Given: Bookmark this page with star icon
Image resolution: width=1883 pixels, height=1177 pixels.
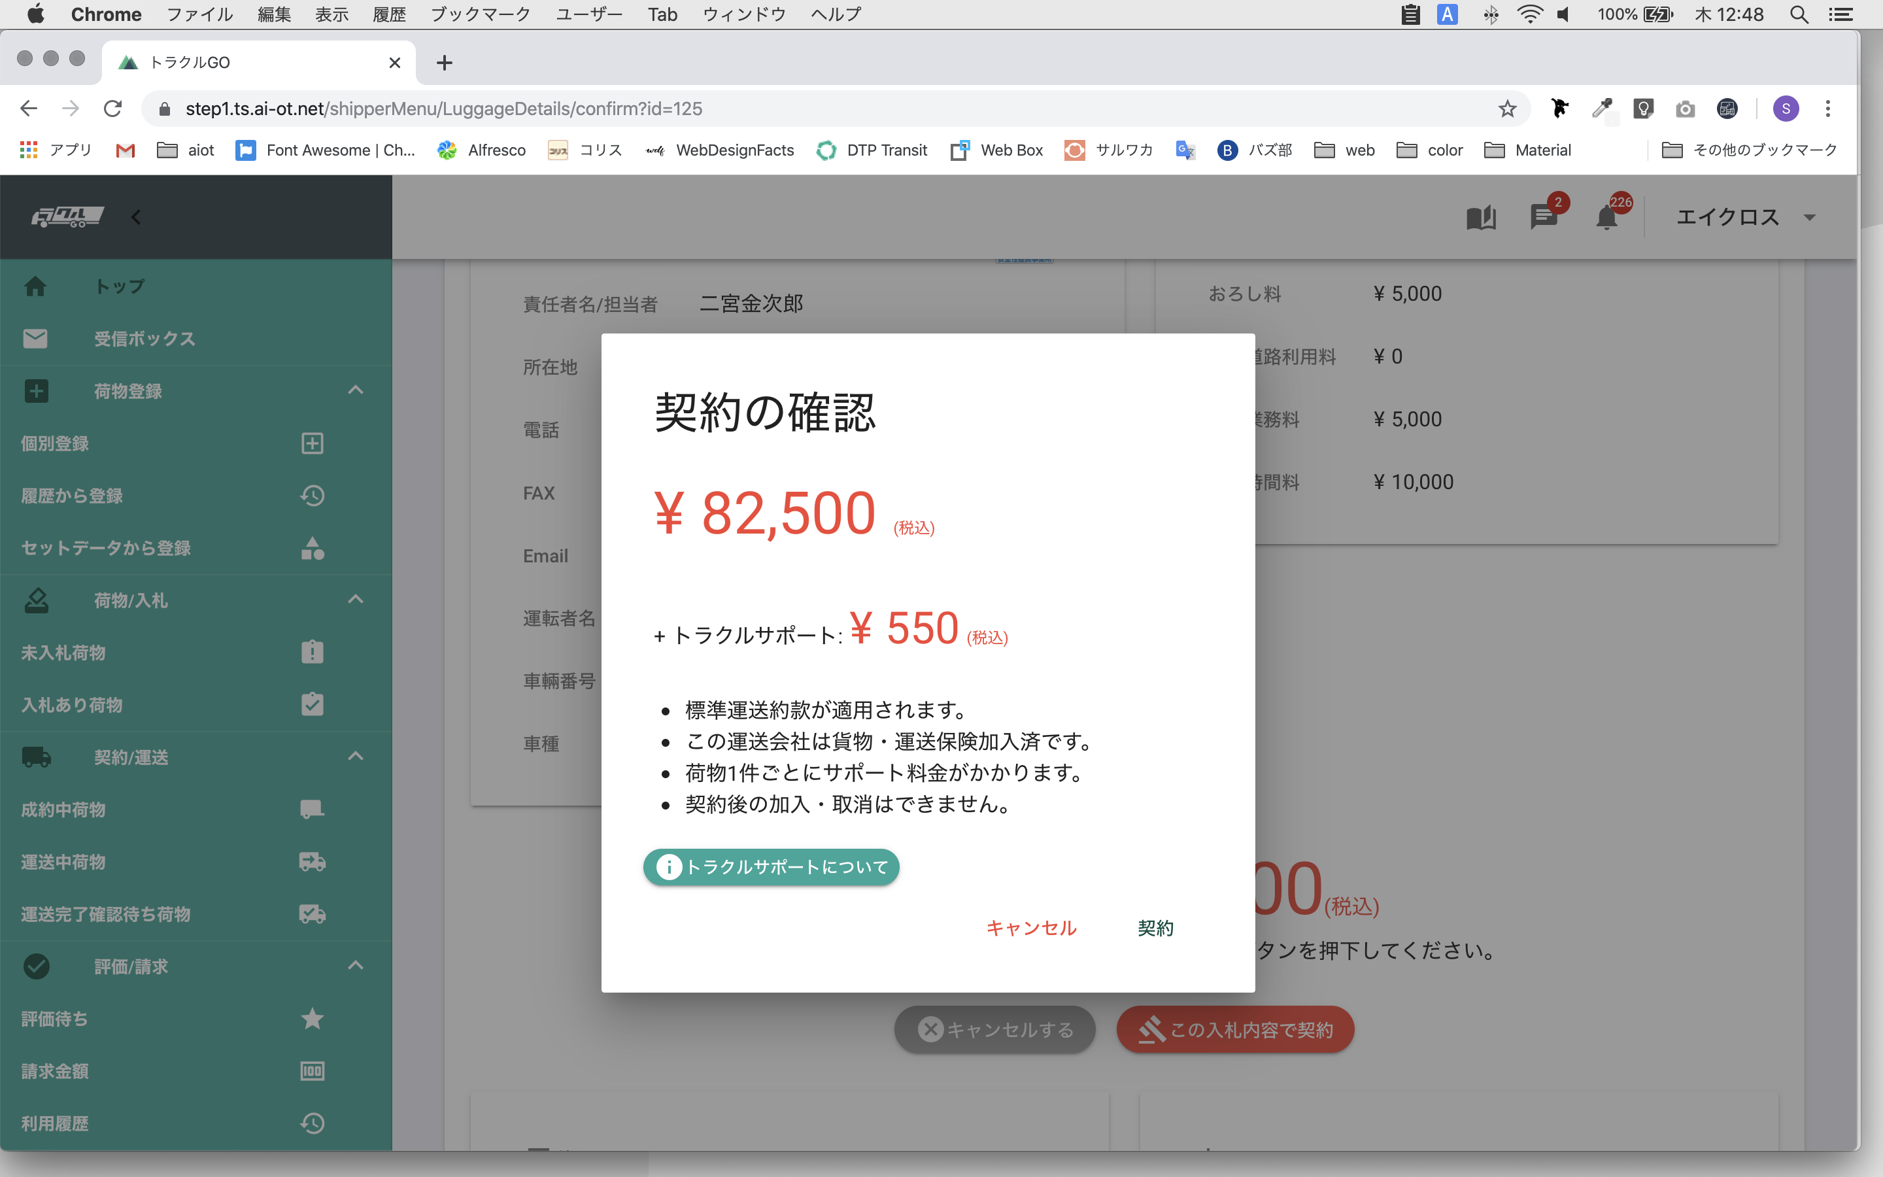Looking at the screenshot, I should (1507, 109).
